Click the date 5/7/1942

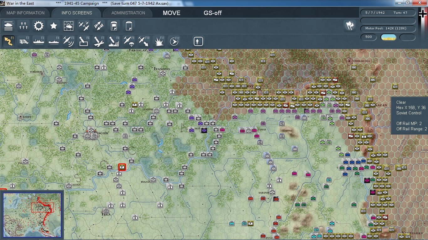[x=375, y=13]
